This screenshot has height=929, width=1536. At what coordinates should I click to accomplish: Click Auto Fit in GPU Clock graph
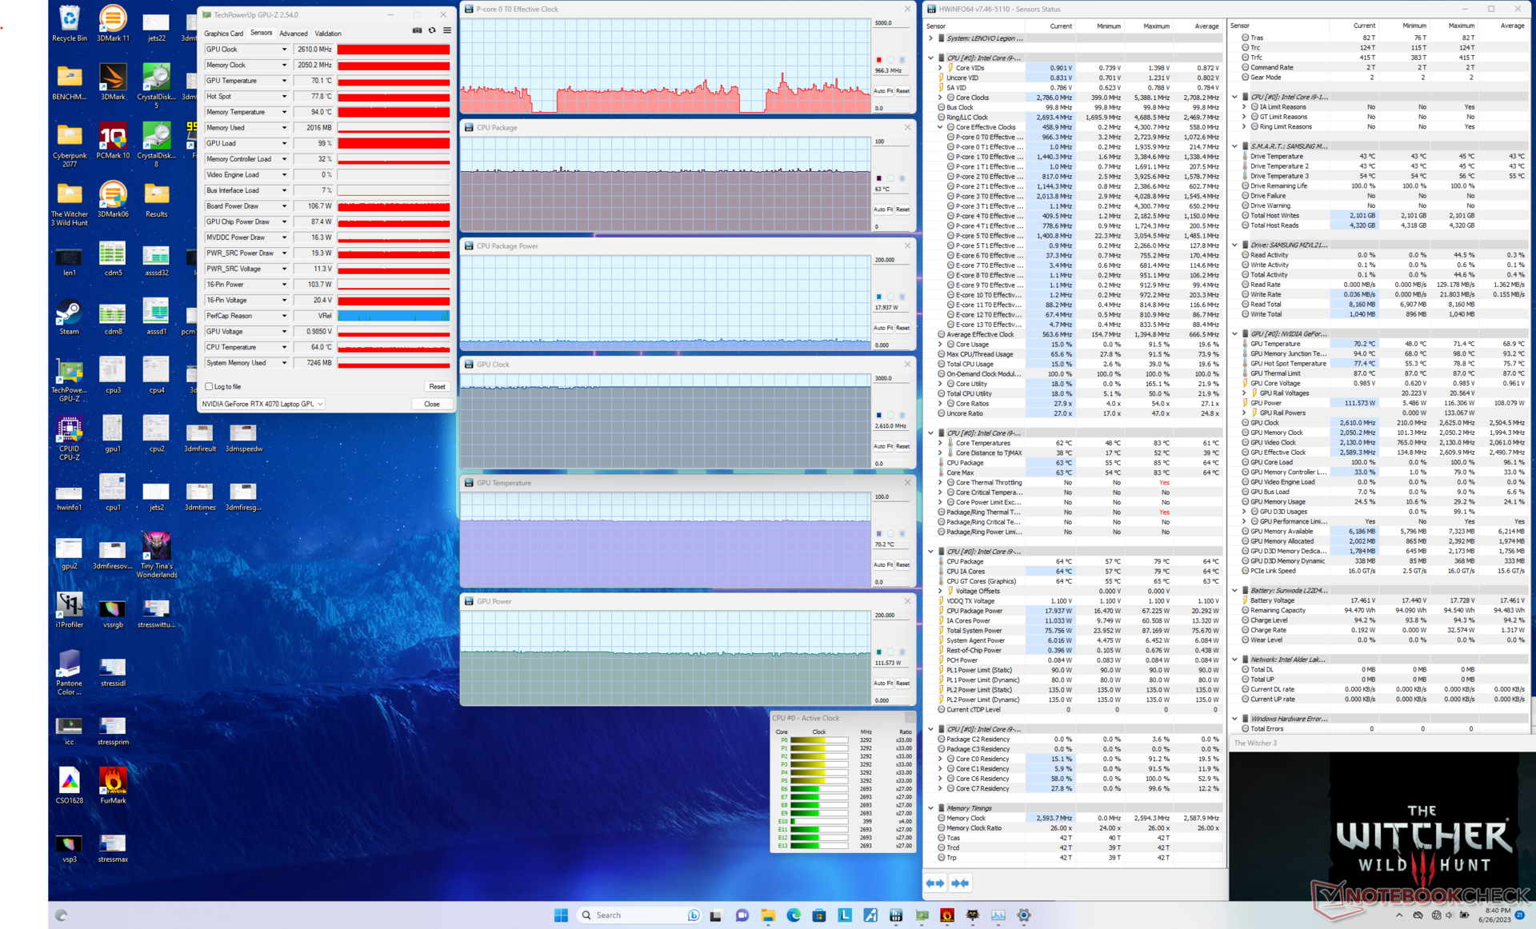(882, 446)
